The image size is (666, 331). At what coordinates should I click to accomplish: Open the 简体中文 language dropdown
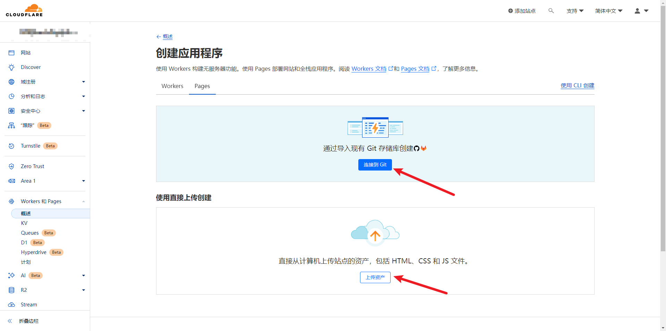click(x=609, y=11)
